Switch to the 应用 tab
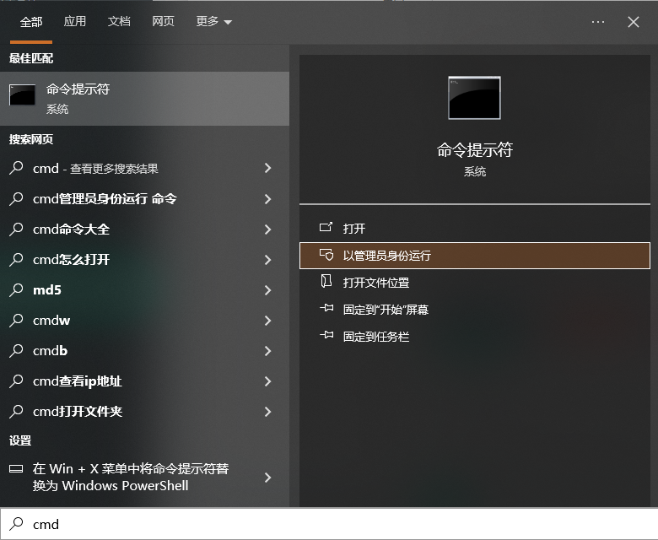The image size is (658, 540). (75, 21)
